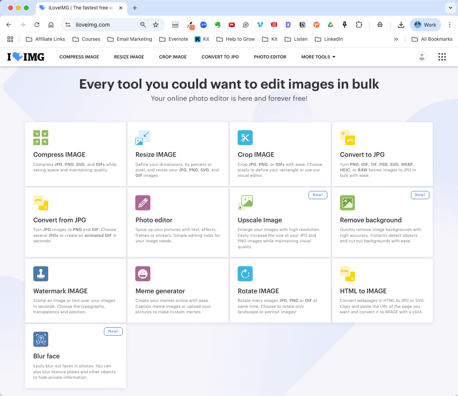Click the Convert from JPG card icon
Viewport: 458px width, 396px height.
(x=41, y=203)
